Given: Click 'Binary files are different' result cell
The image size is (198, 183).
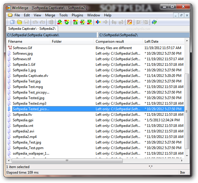Looking at the screenshot, I should (114, 48).
